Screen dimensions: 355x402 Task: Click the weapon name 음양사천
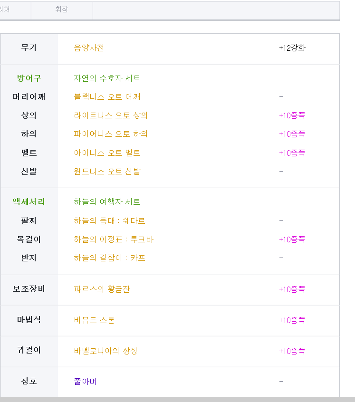(89, 48)
